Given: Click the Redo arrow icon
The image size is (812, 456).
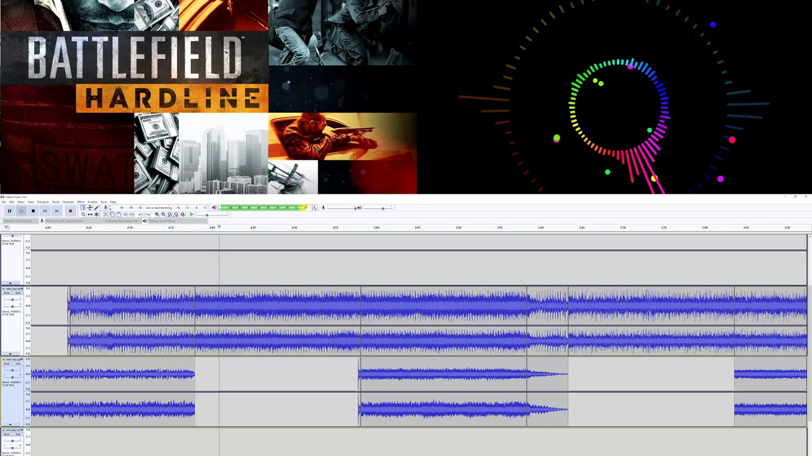Looking at the screenshot, I should point(147,215).
